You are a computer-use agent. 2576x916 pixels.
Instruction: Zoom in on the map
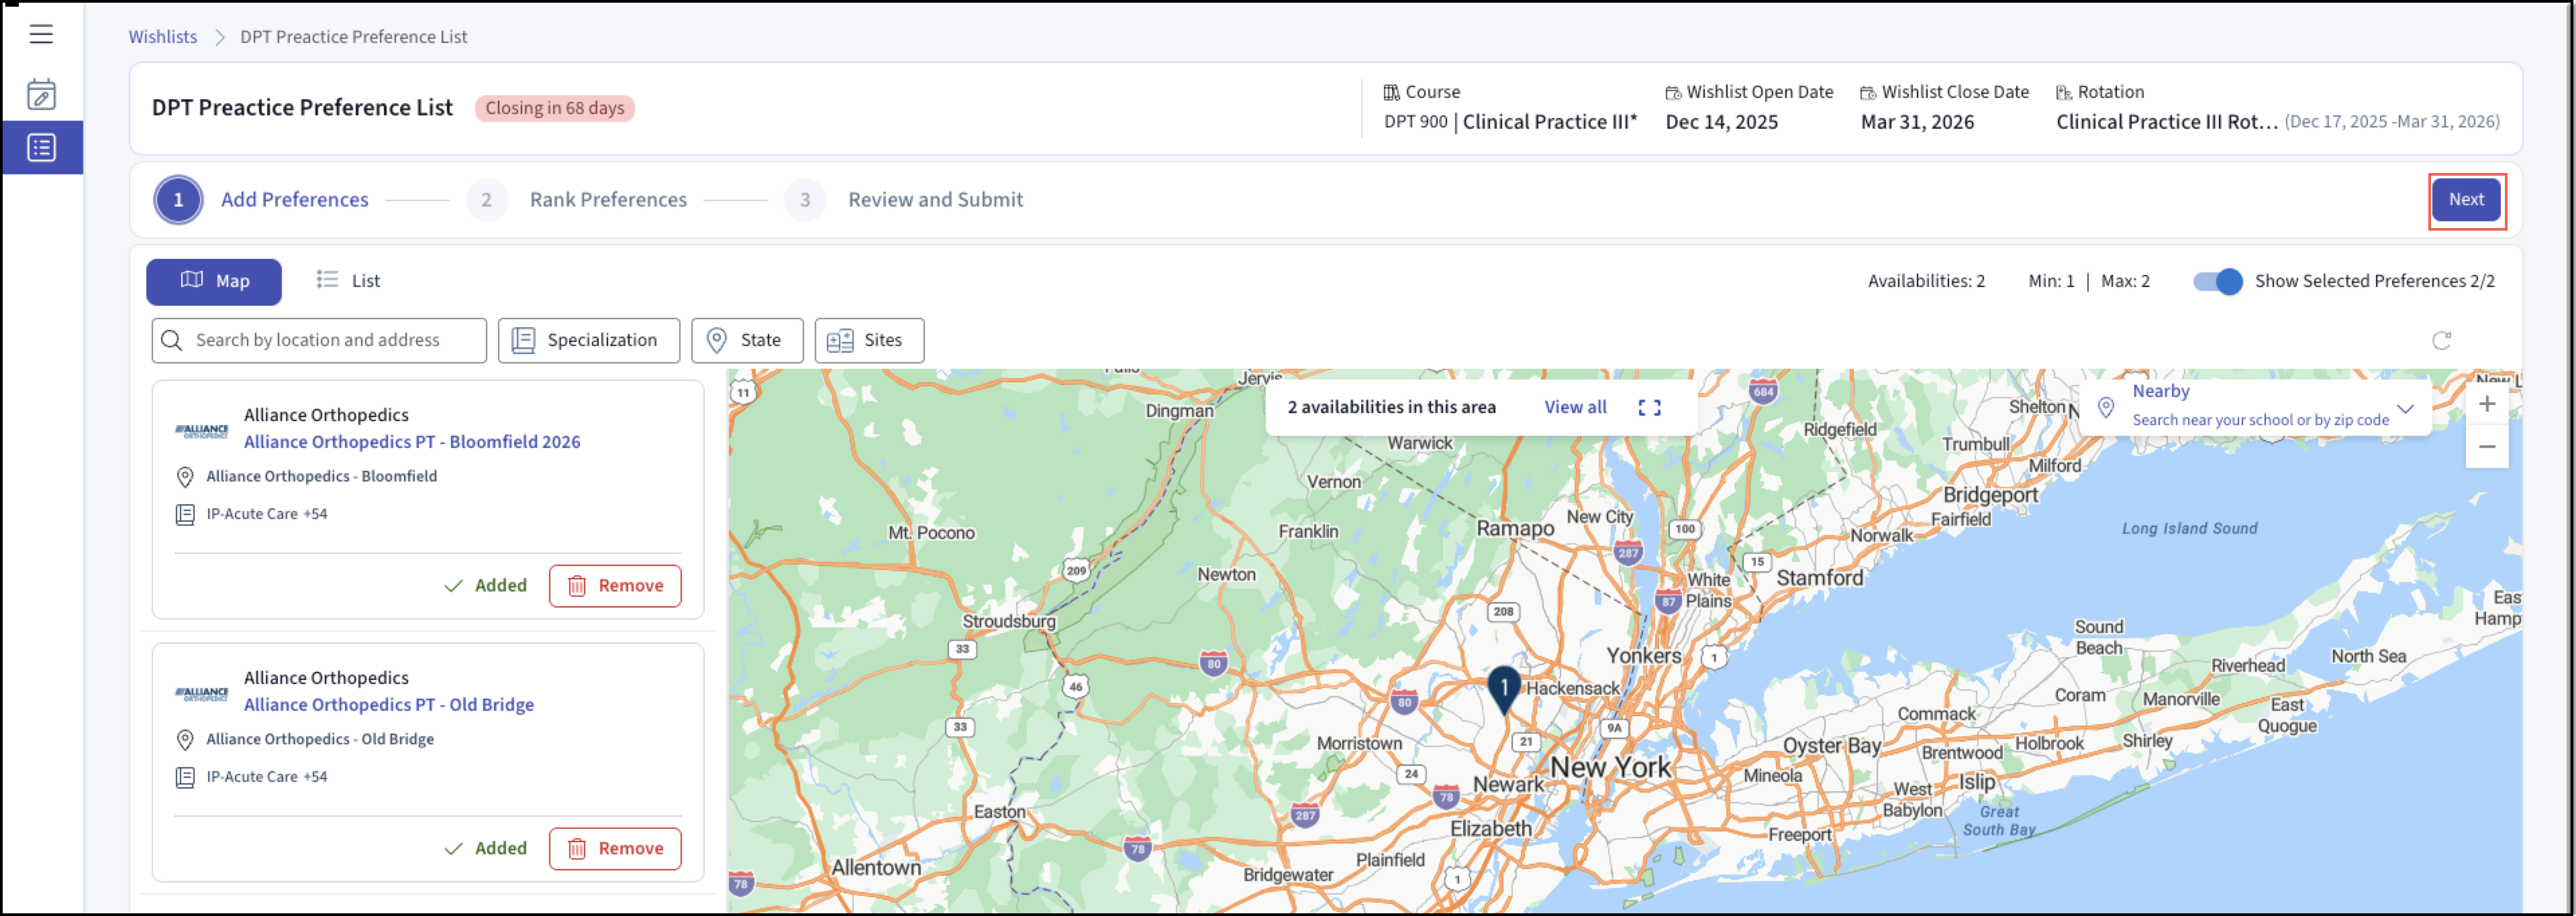point(2487,404)
